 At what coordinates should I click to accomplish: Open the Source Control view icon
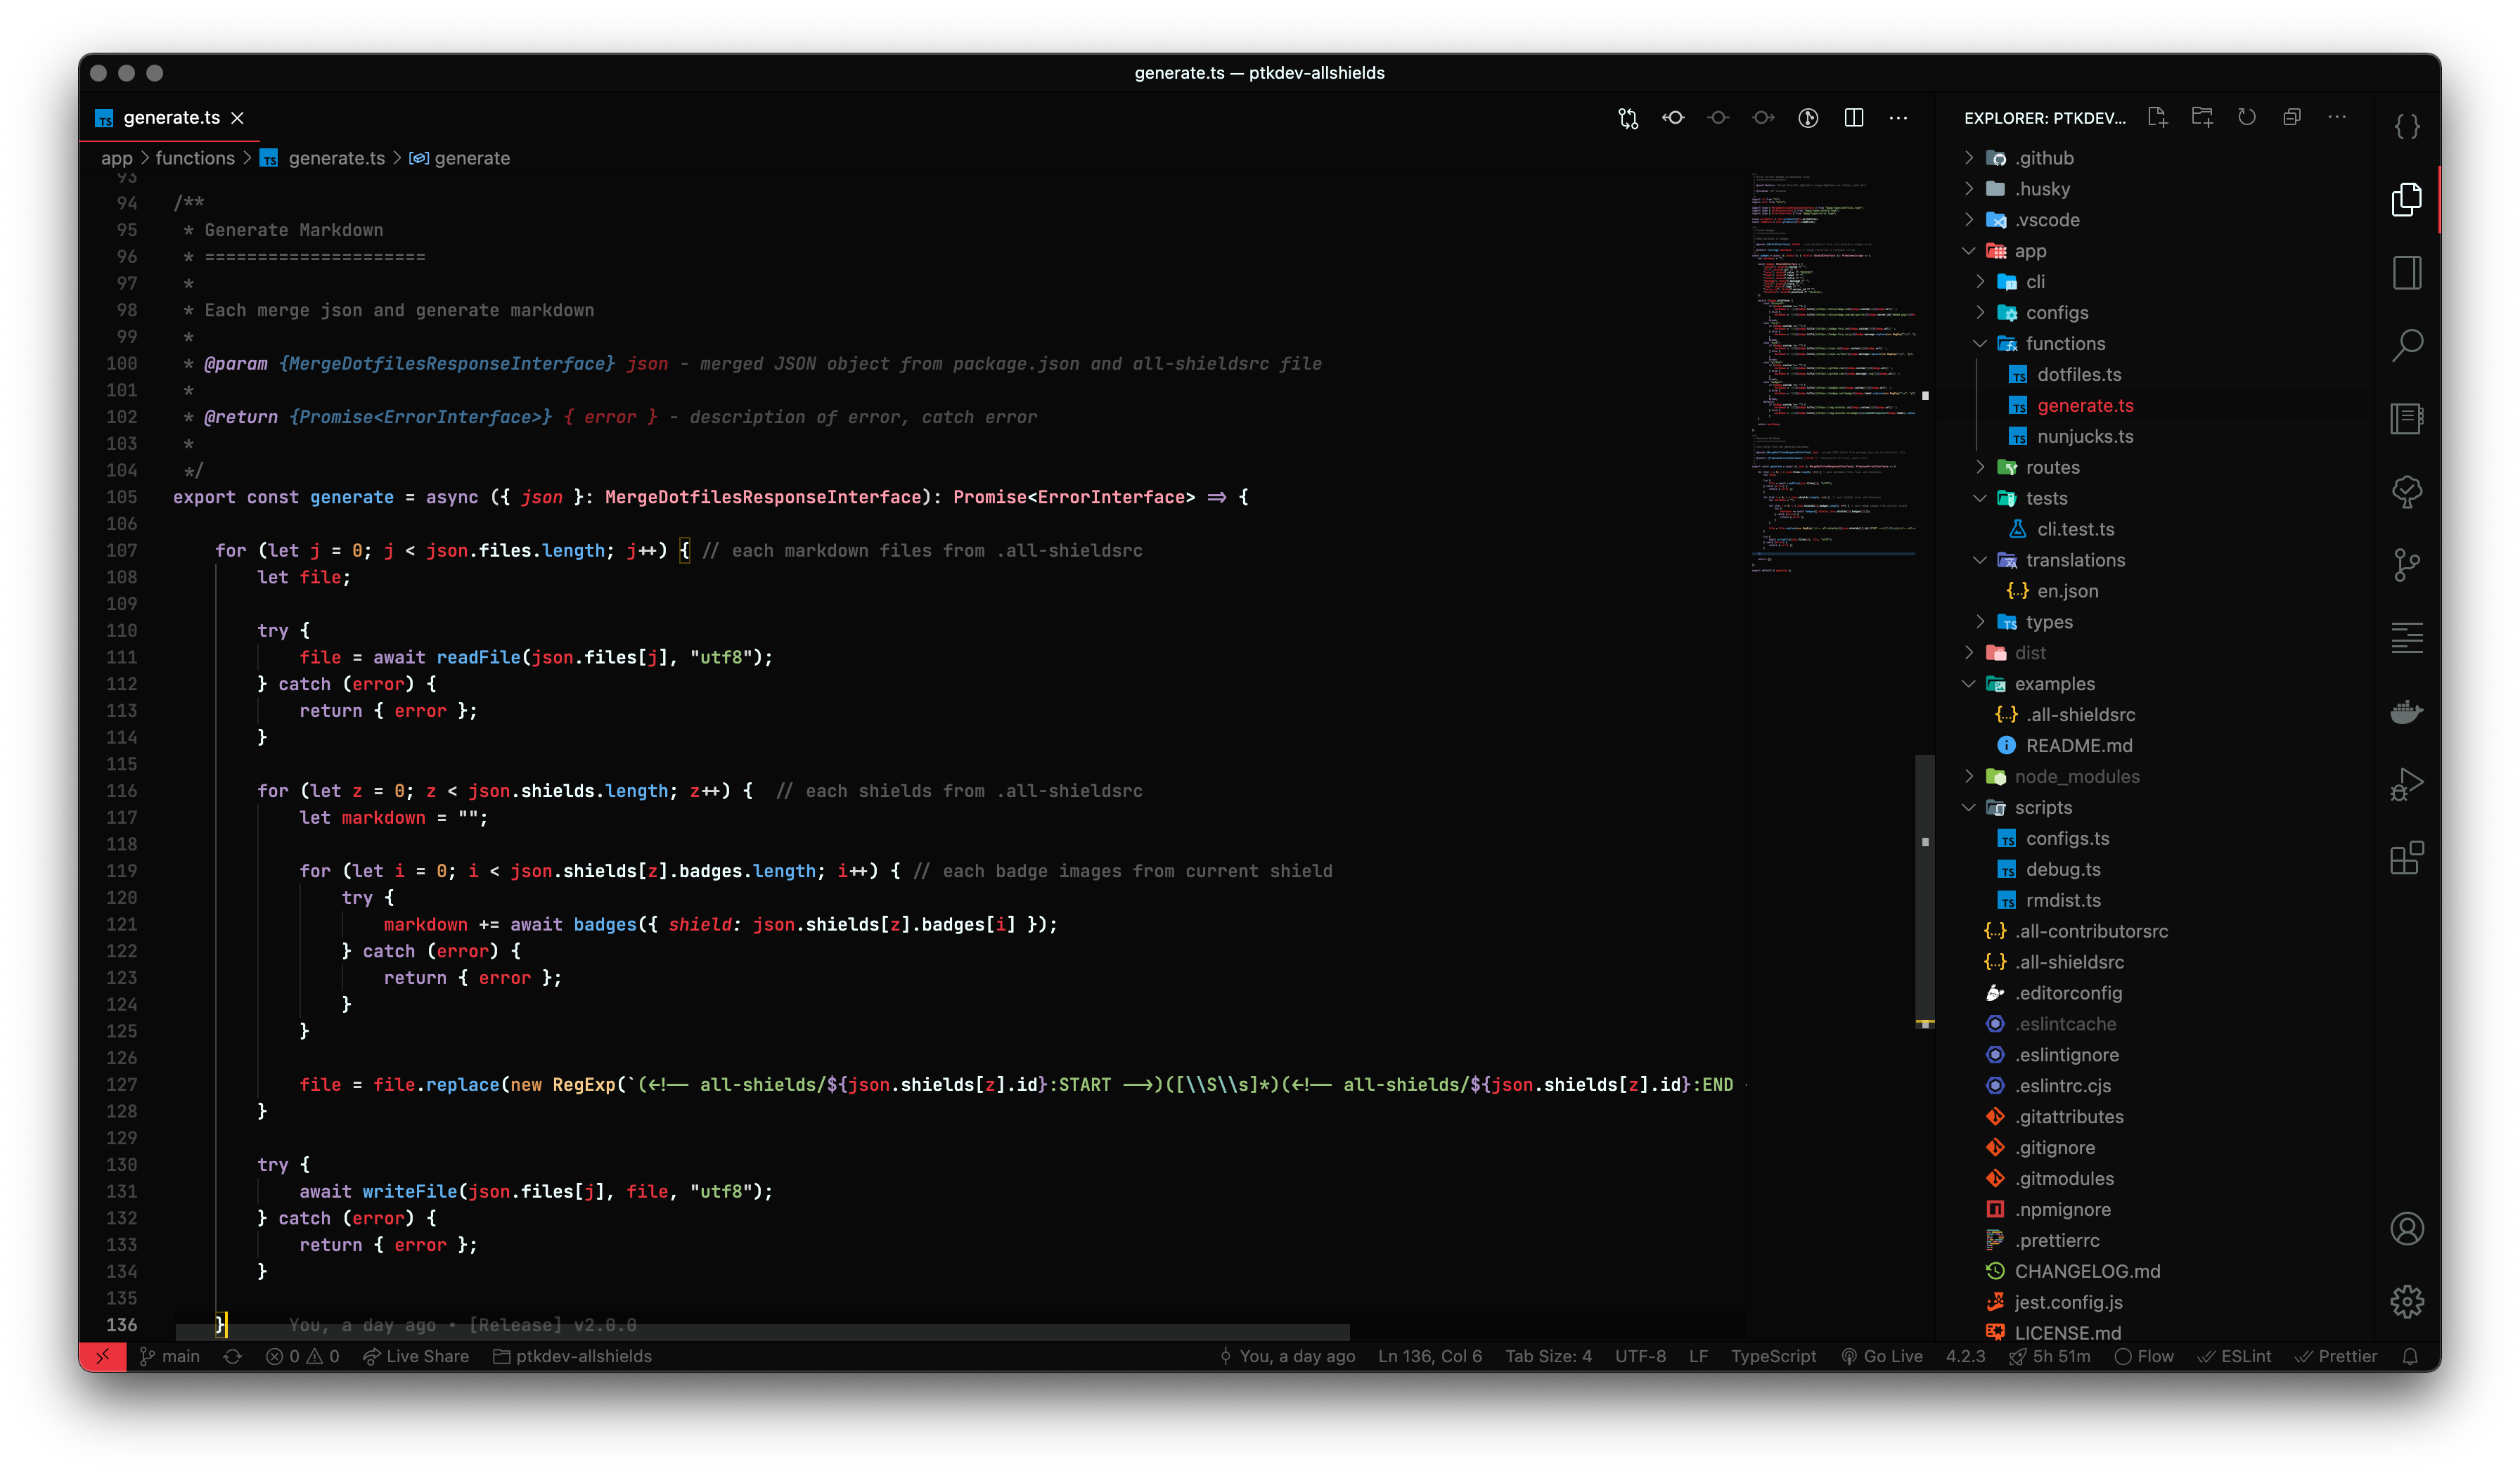[x=2406, y=564]
